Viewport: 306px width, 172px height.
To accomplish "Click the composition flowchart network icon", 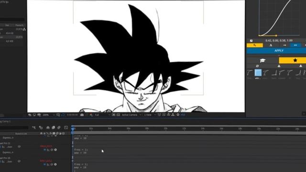I will click(173, 115).
